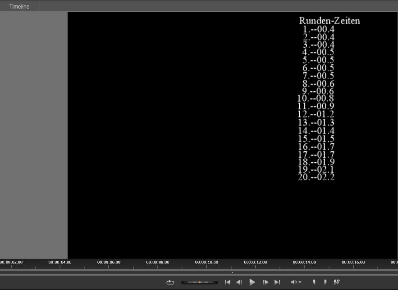Click the 00:00:12.00 ruler mark
The width and height of the screenshot is (398, 290).
(256, 262)
